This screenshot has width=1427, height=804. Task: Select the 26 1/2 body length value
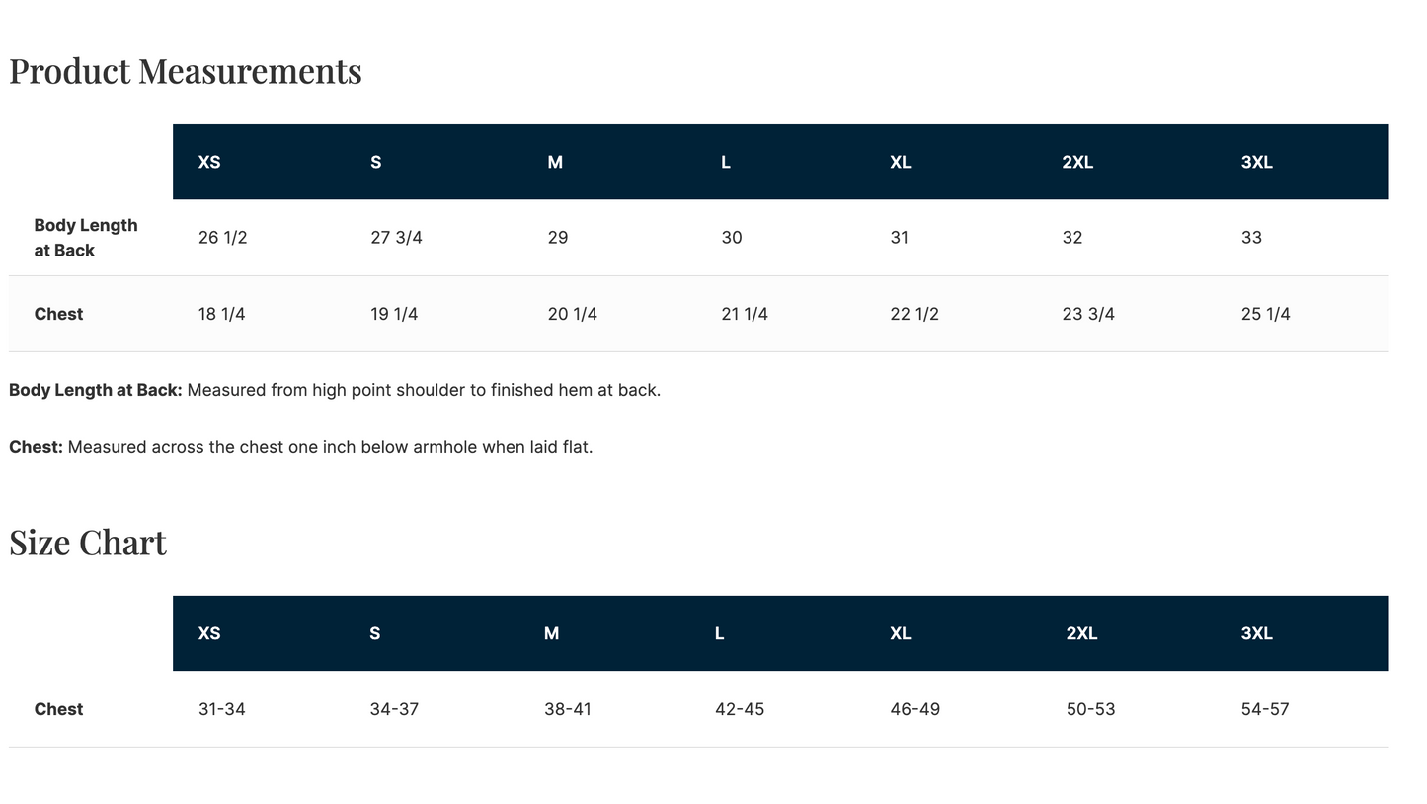(x=222, y=238)
